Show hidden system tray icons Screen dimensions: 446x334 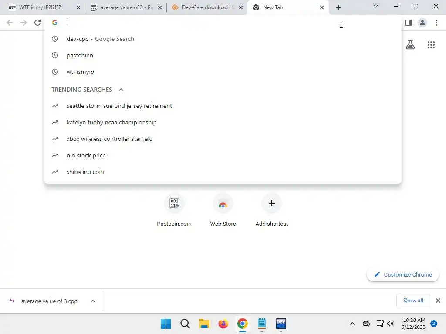pos(352,324)
